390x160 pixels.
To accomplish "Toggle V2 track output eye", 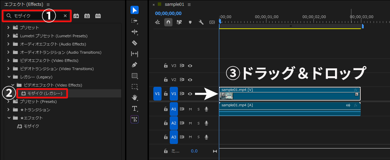I will pyautogui.click(x=190, y=80).
